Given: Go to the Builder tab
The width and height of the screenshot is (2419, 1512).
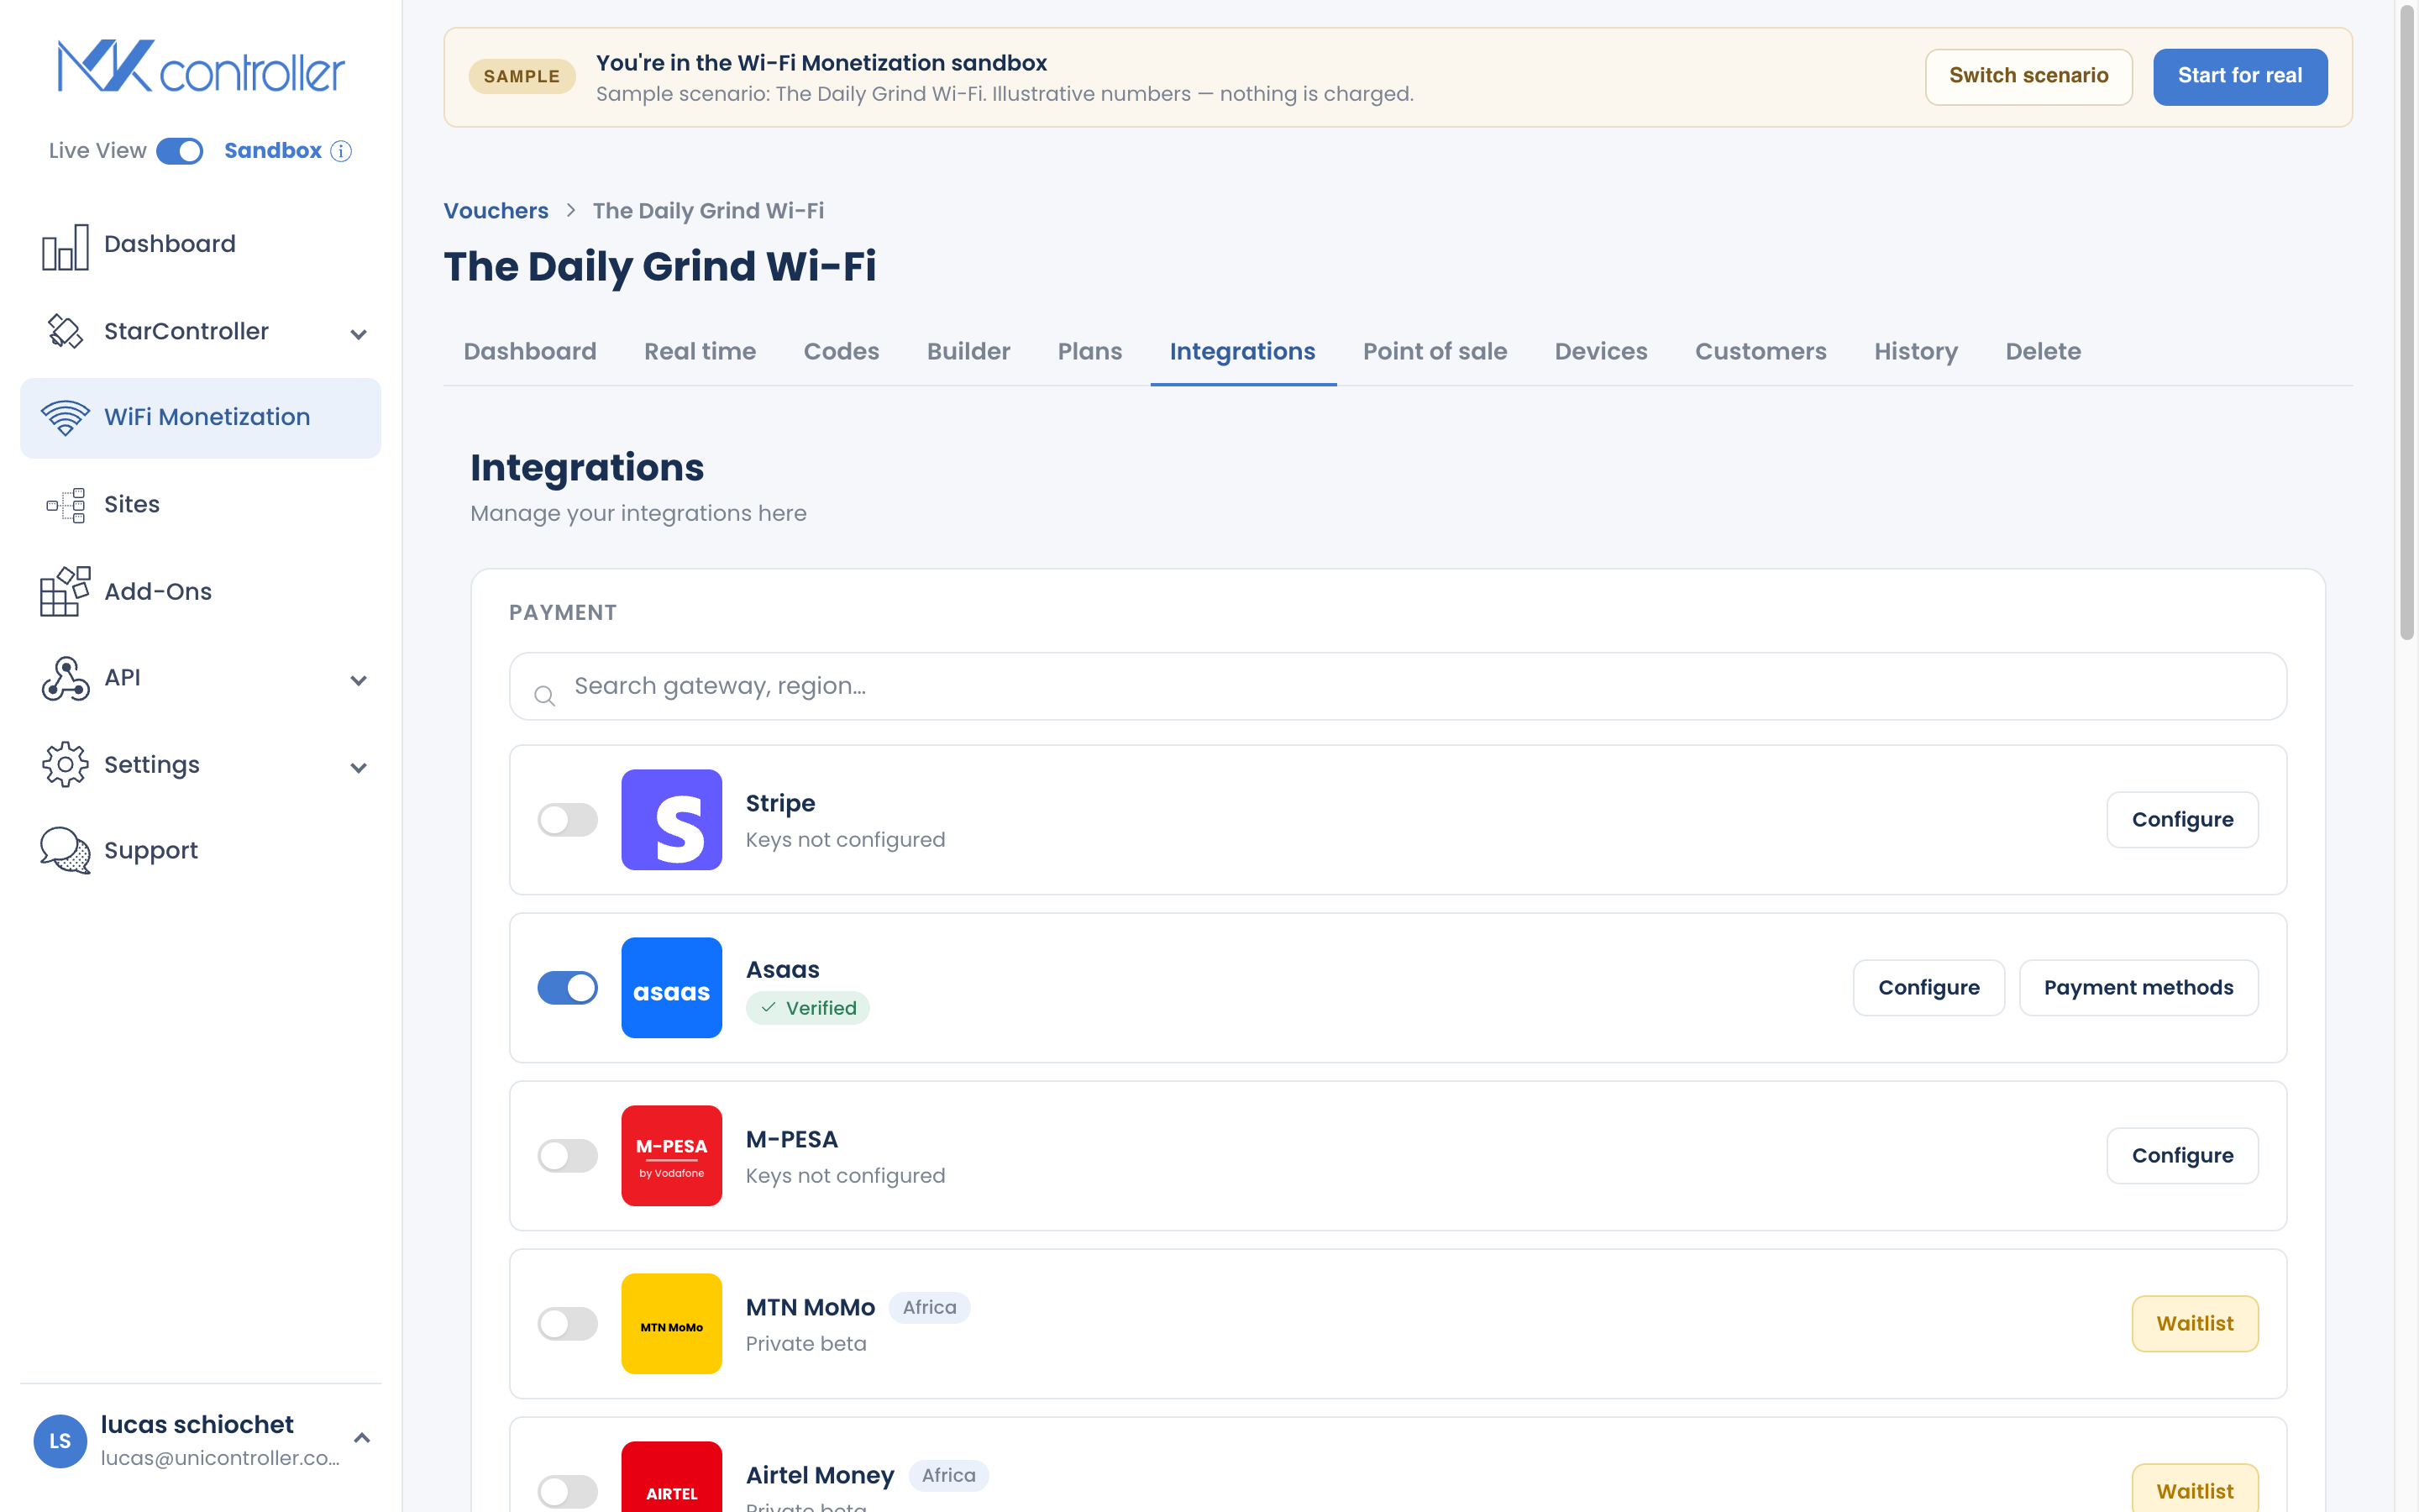Looking at the screenshot, I should click(968, 351).
